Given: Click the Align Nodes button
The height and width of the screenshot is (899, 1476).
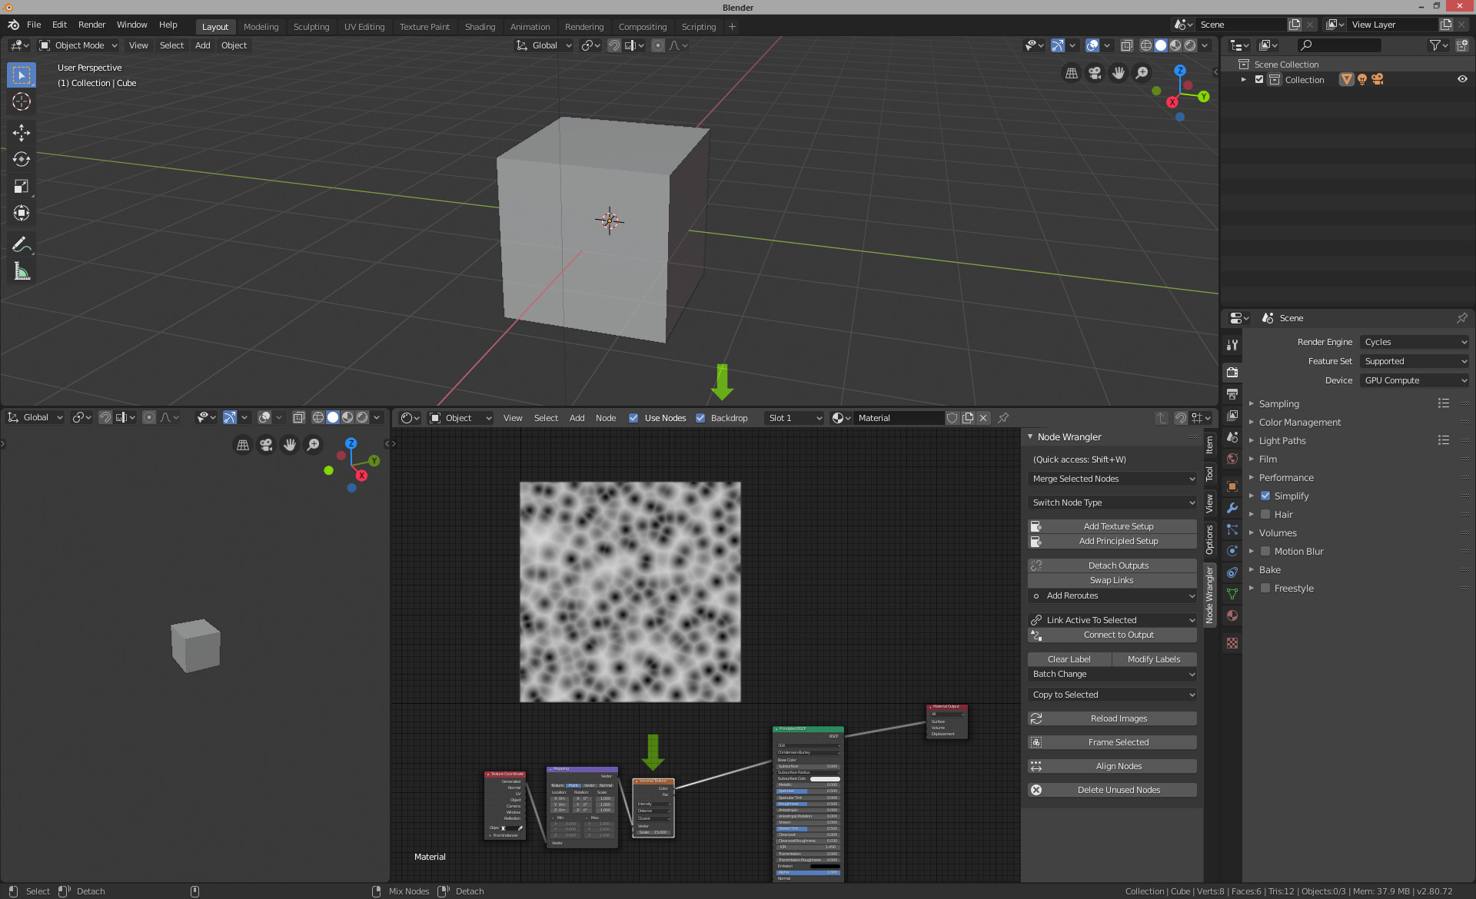Looking at the screenshot, I should pyautogui.click(x=1112, y=766).
